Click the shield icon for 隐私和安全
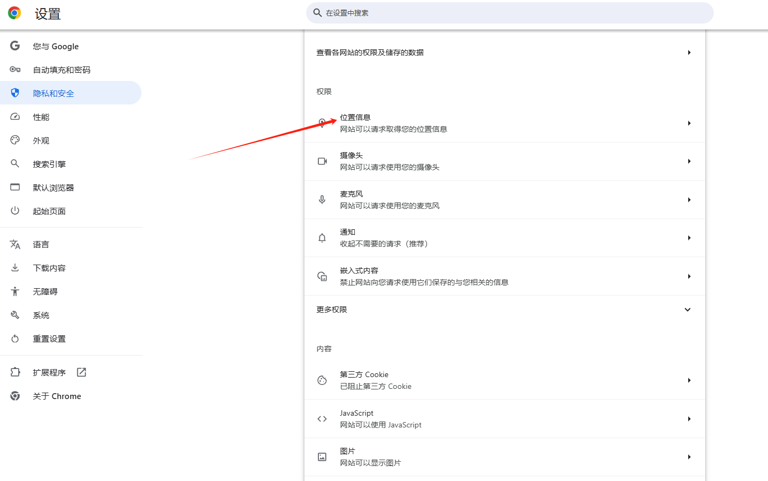Image resolution: width=768 pixels, height=481 pixels. 15,93
